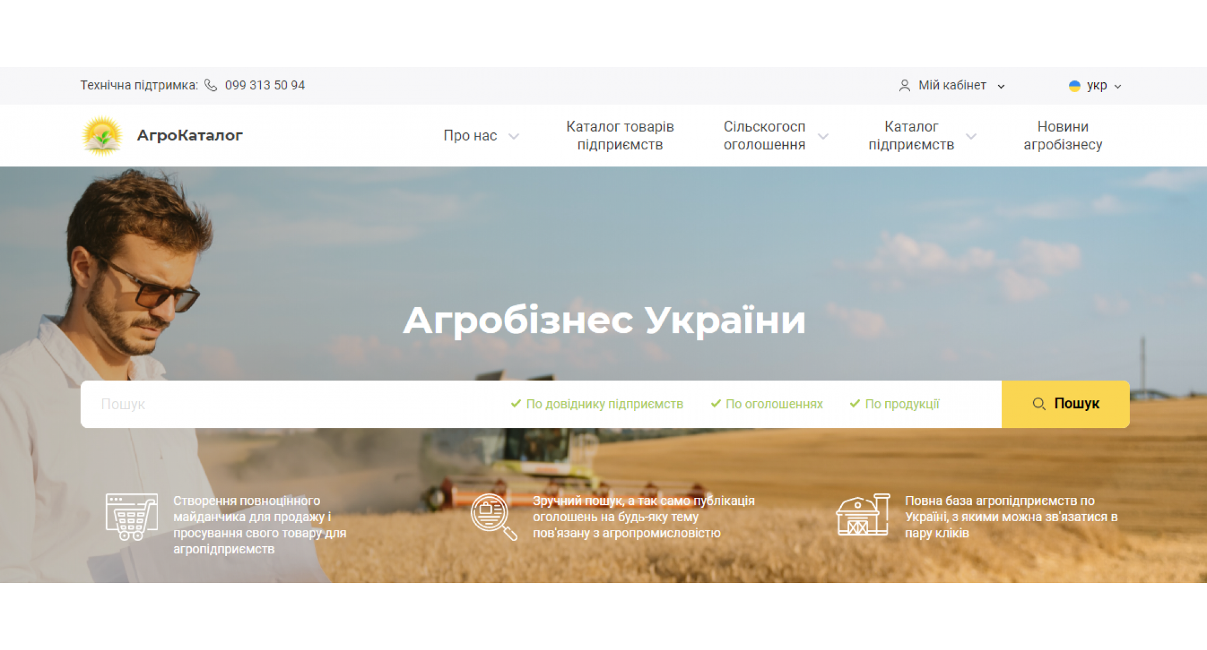Click the support phone number 099 313 50 94

pyautogui.click(x=265, y=85)
